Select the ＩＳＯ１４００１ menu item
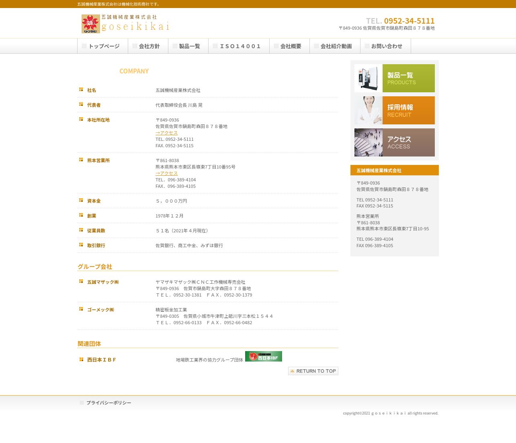 coord(239,46)
